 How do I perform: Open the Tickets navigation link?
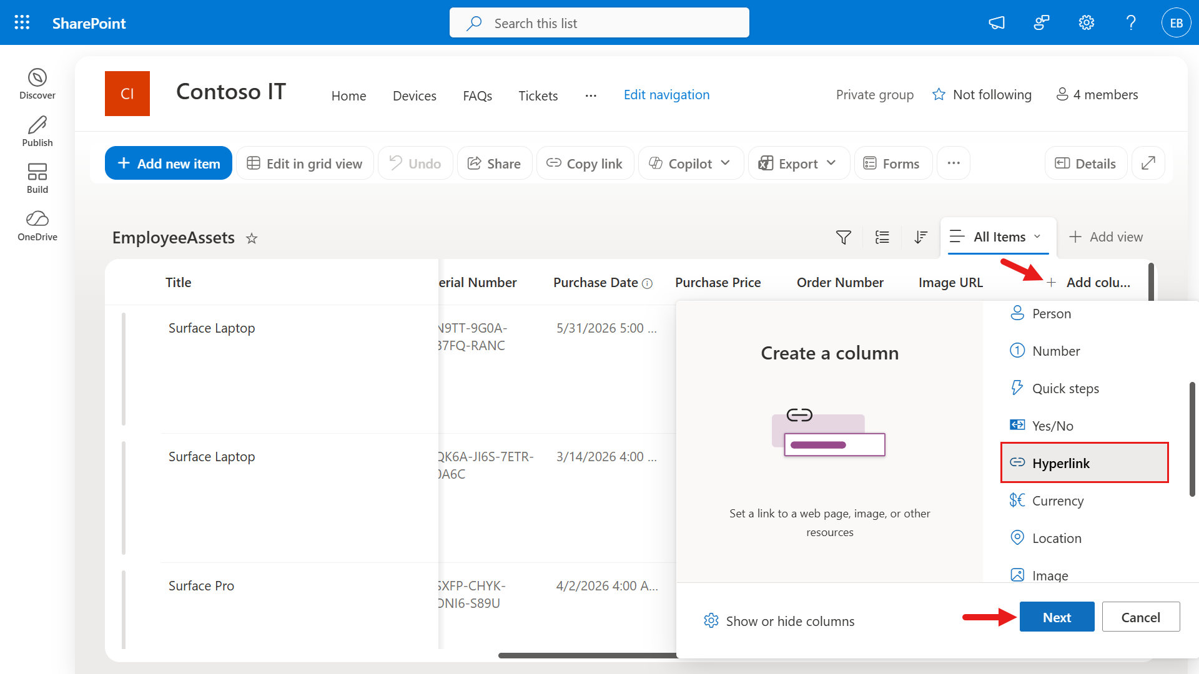tap(538, 95)
